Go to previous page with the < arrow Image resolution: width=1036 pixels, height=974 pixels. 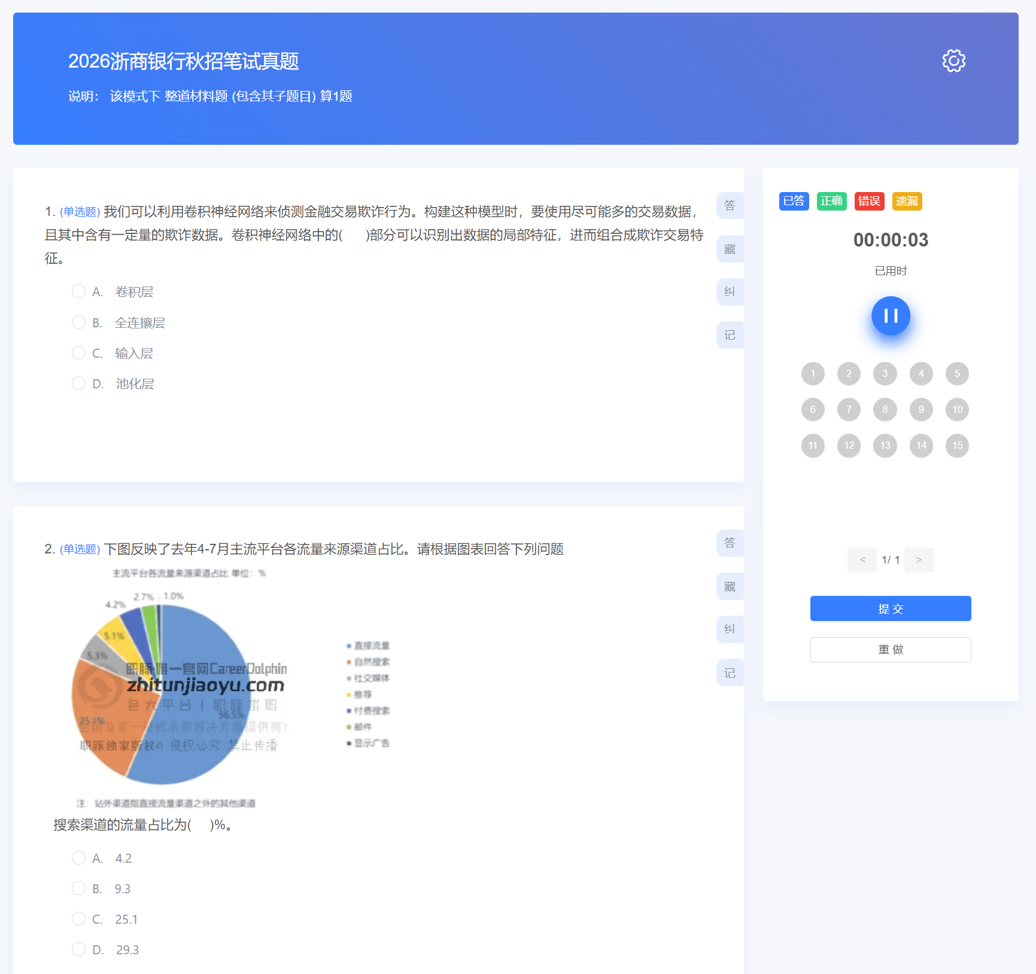click(x=862, y=560)
